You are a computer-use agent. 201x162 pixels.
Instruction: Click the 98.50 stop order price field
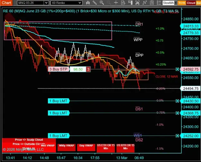(x=78, y=69)
